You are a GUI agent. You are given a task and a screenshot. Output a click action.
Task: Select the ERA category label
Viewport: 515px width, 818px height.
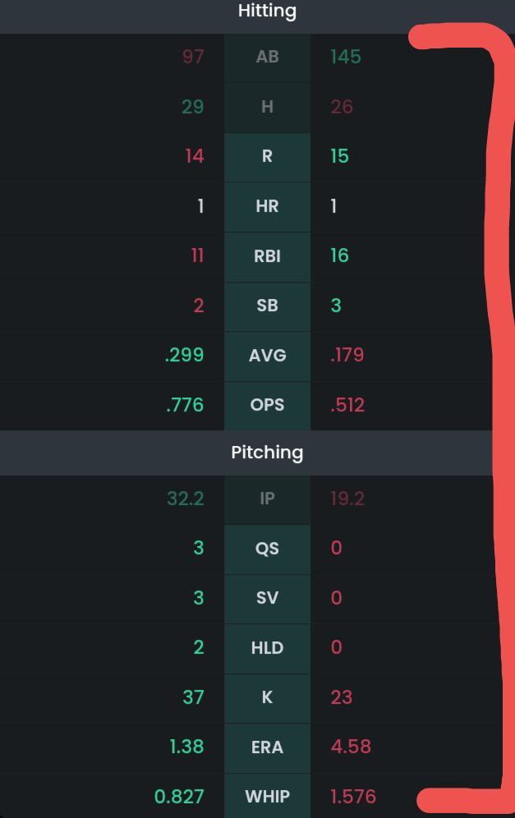pyautogui.click(x=267, y=747)
